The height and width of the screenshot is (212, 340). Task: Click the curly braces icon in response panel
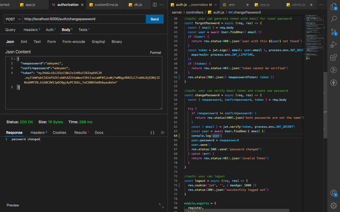152,132
